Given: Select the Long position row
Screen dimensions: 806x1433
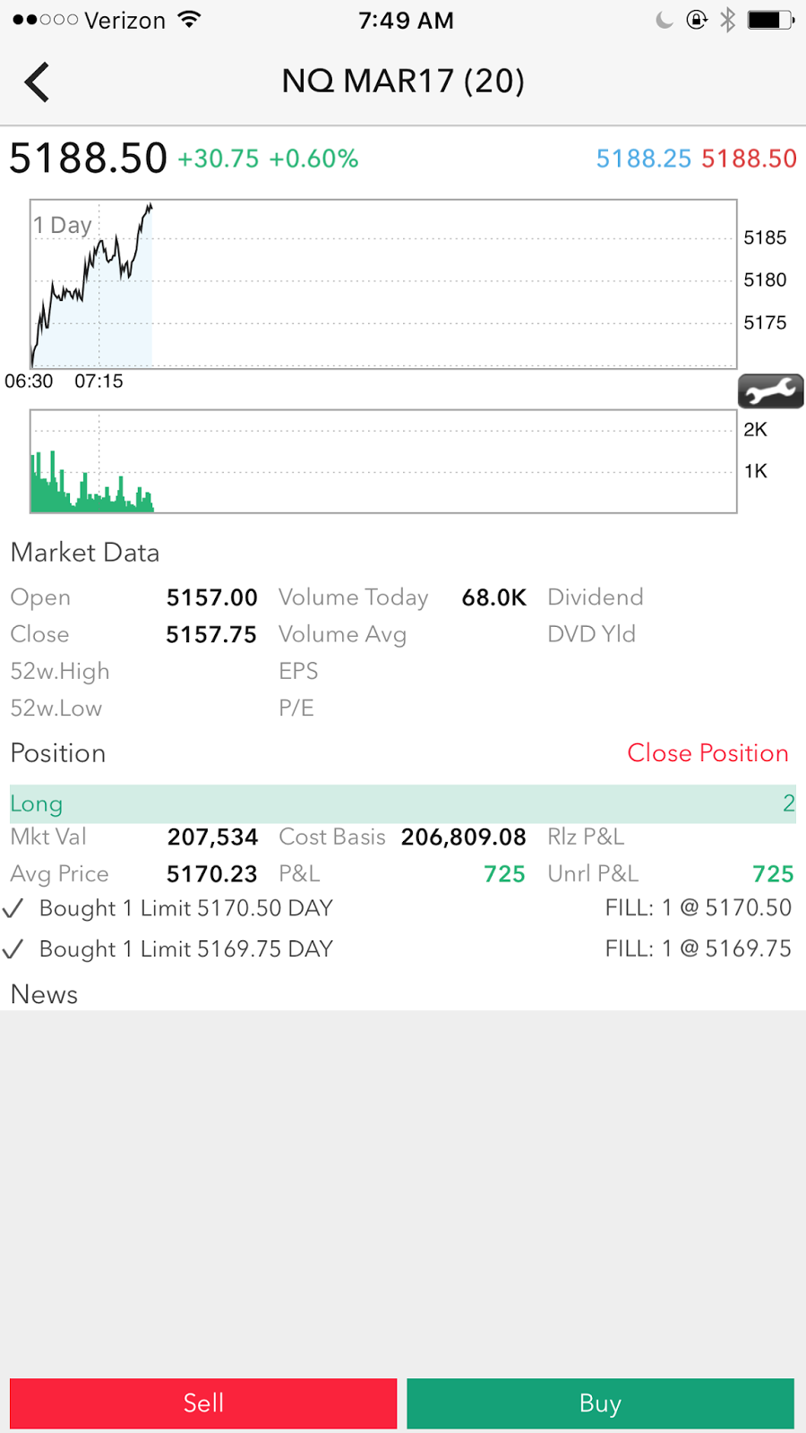Looking at the screenshot, I should click(403, 803).
